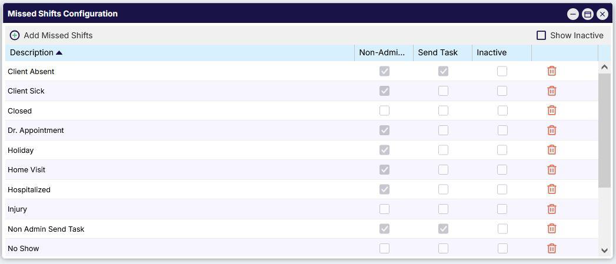The width and height of the screenshot is (616, 264).
Task: Delete the Hospitalized row
Action: (551, 189)
